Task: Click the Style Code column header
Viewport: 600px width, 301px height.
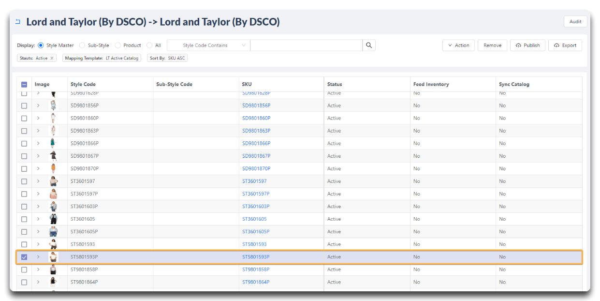Action: pyautogui.click(x=83, y=84)
